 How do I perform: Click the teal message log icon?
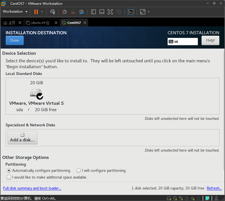pyautogui.click(x=207, y=198)
